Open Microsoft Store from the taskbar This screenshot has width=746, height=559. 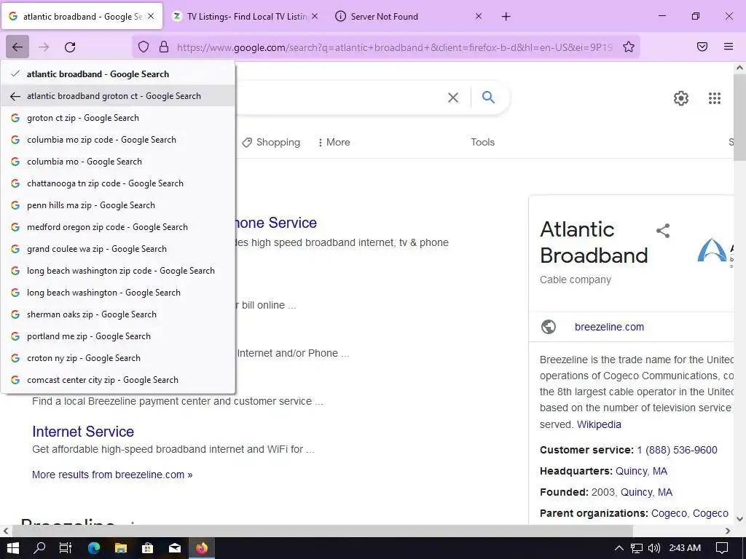(147, 548)
